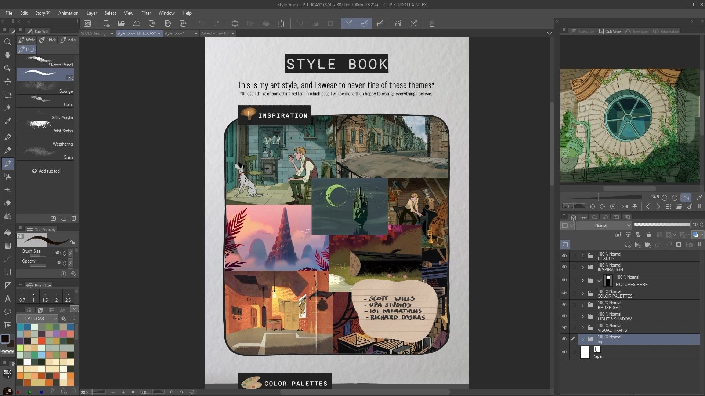Click the Redo arrow in toolbar
This screenshot has height=396, width=705.
[x=217, y=23]
